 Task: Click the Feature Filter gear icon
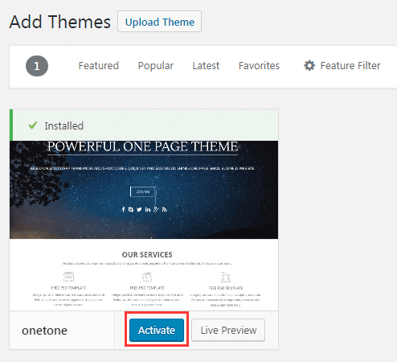click(x=309, y=66)
